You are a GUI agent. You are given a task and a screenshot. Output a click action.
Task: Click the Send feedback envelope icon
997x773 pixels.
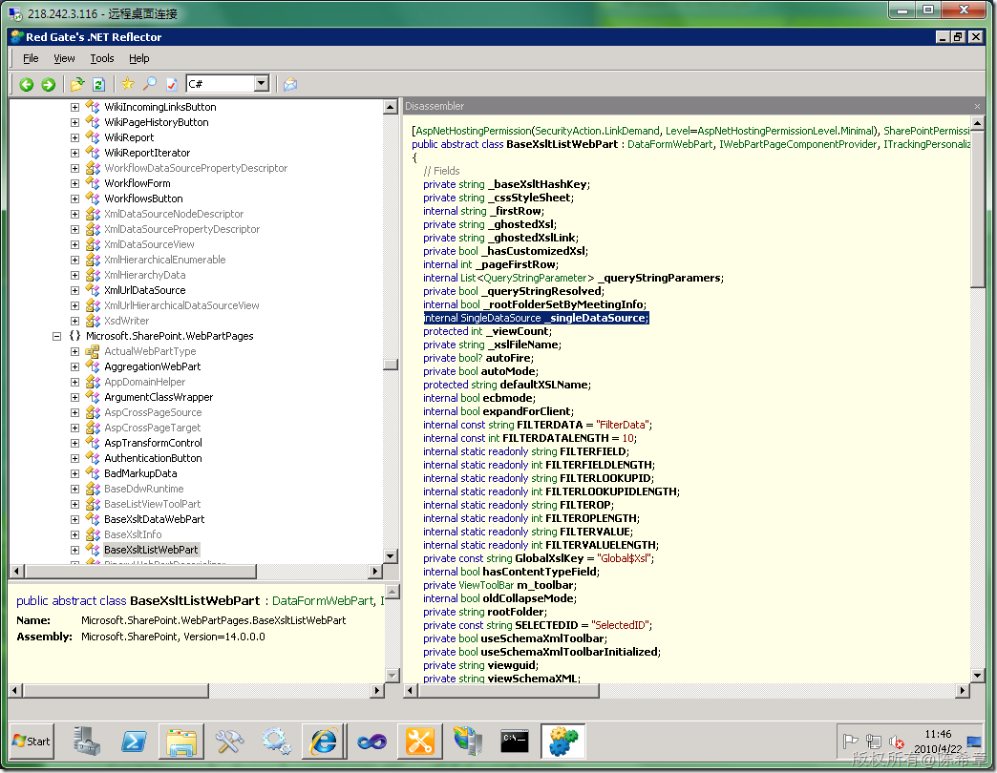(x=290, y=84)
